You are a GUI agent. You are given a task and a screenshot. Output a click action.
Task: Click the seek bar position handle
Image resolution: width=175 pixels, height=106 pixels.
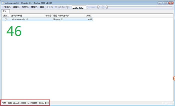click(x=106, y=7)
